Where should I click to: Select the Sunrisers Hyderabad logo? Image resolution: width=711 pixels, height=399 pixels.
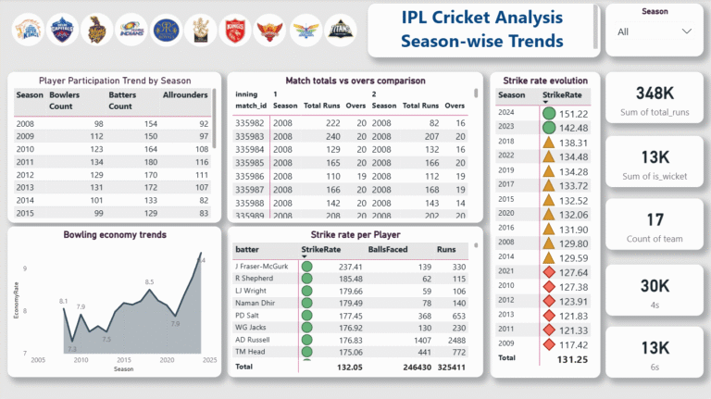click(269, 30)
